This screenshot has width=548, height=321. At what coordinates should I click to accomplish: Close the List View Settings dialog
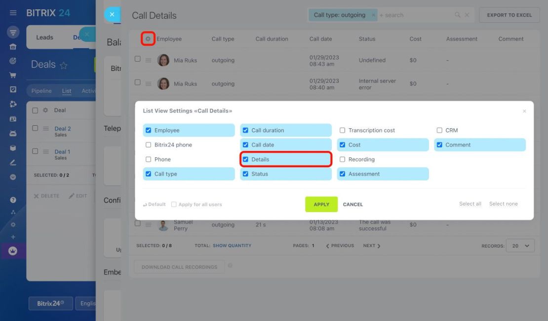(x=524, y=111)
